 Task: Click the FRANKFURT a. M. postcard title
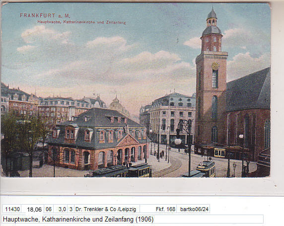pos(45,15)
